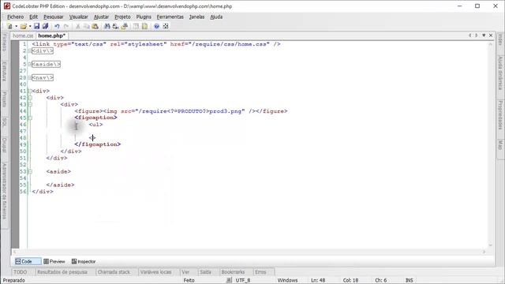The image size is (505, 284).
Task: Switch to the Preview view button
Action: [54, 261]
